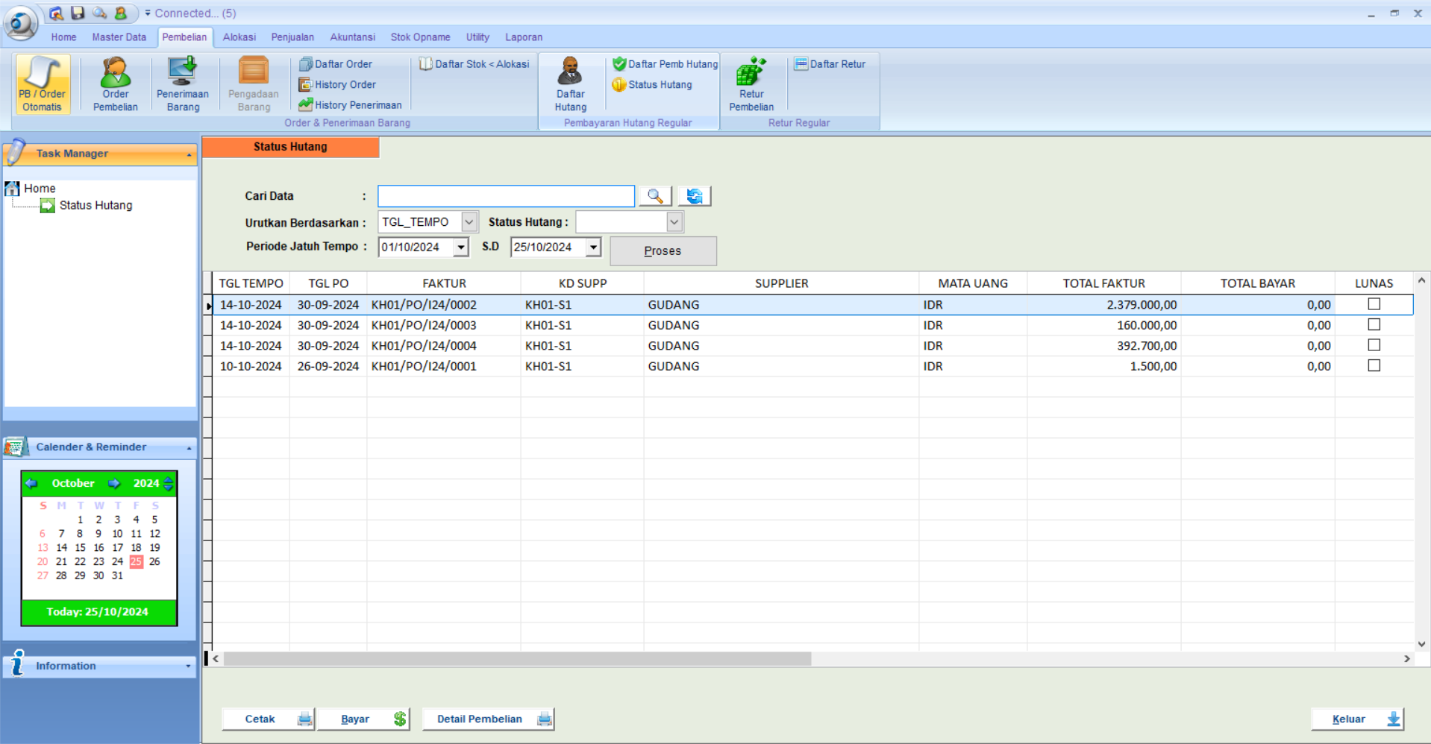The height and width of the screenshot is (744, 1431).
Task: Open Daftar Hutang in ribbon
Action: pyautogui.click(x=570, y=83)
